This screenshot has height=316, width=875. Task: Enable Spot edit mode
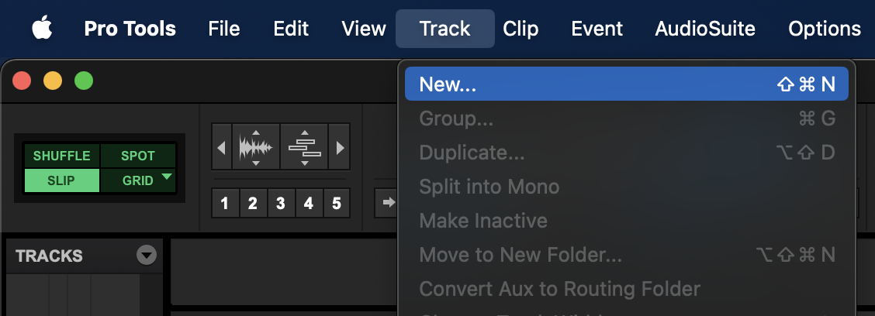(138, 156)
